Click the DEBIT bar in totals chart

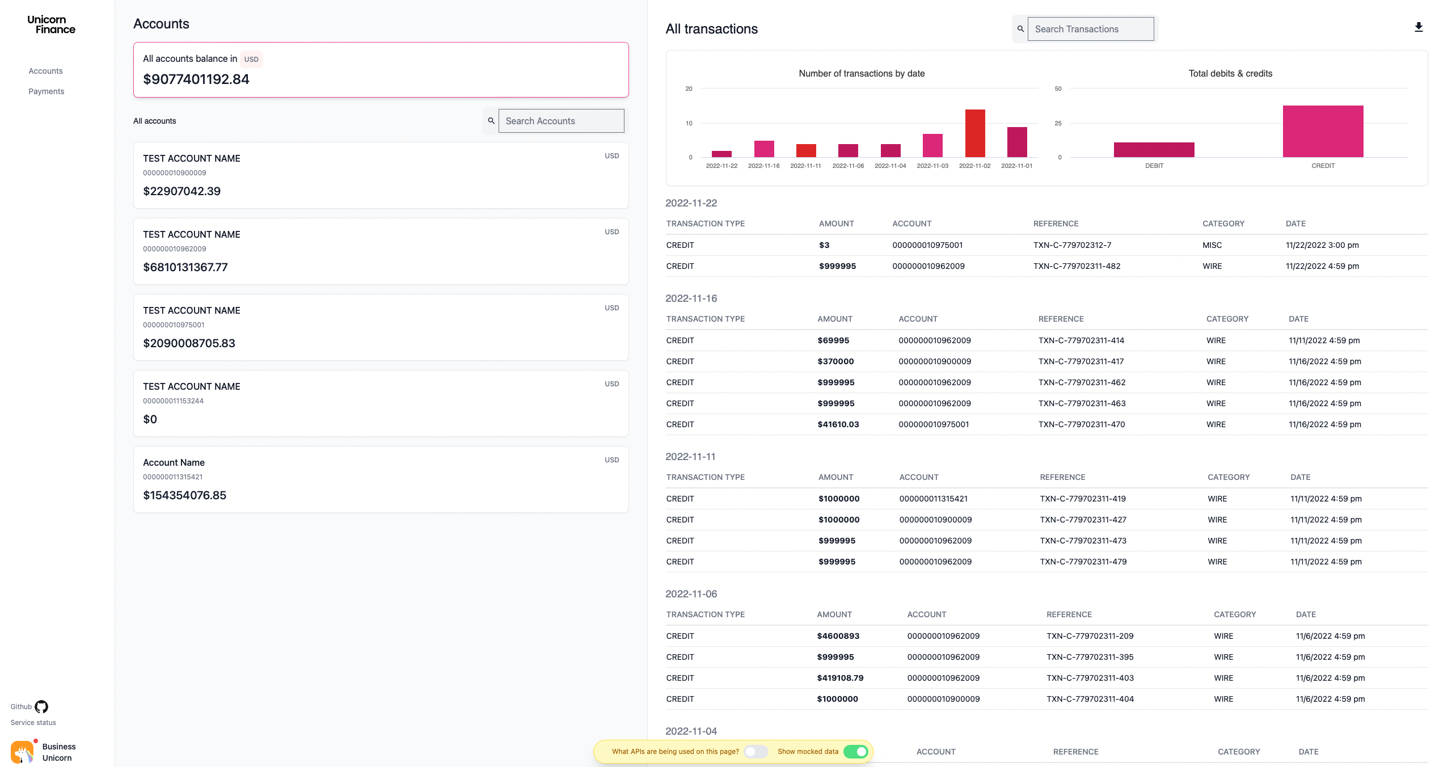(x=1154, y=150)
